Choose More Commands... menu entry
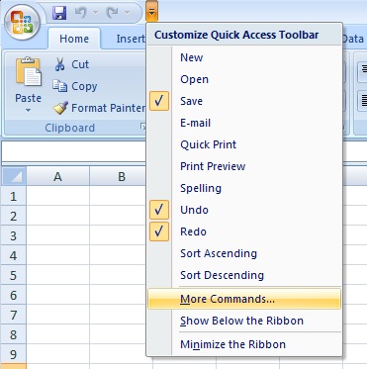 244,299
